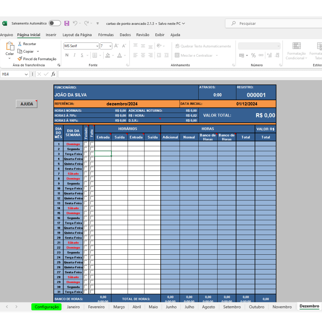
Task: Check Falta box for day 31
Action: pyautogui.click(x=92, y=291)
